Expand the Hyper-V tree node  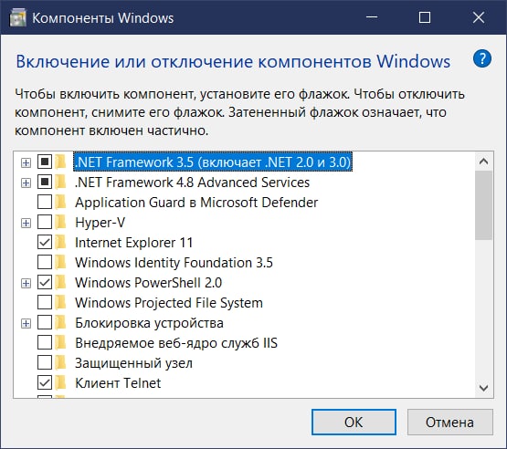(26, 224)
